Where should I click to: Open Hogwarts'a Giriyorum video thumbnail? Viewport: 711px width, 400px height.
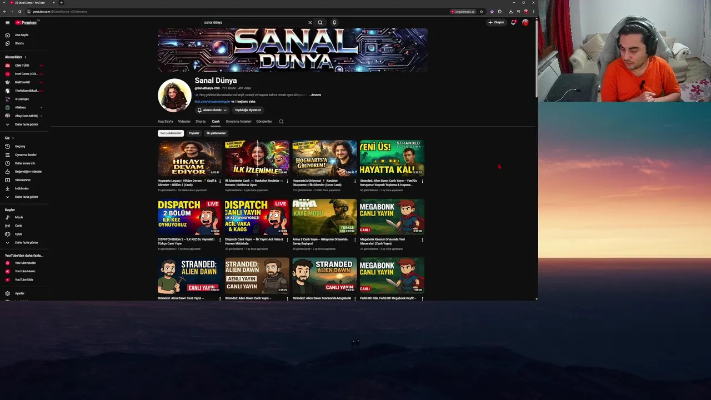(324, 158)
